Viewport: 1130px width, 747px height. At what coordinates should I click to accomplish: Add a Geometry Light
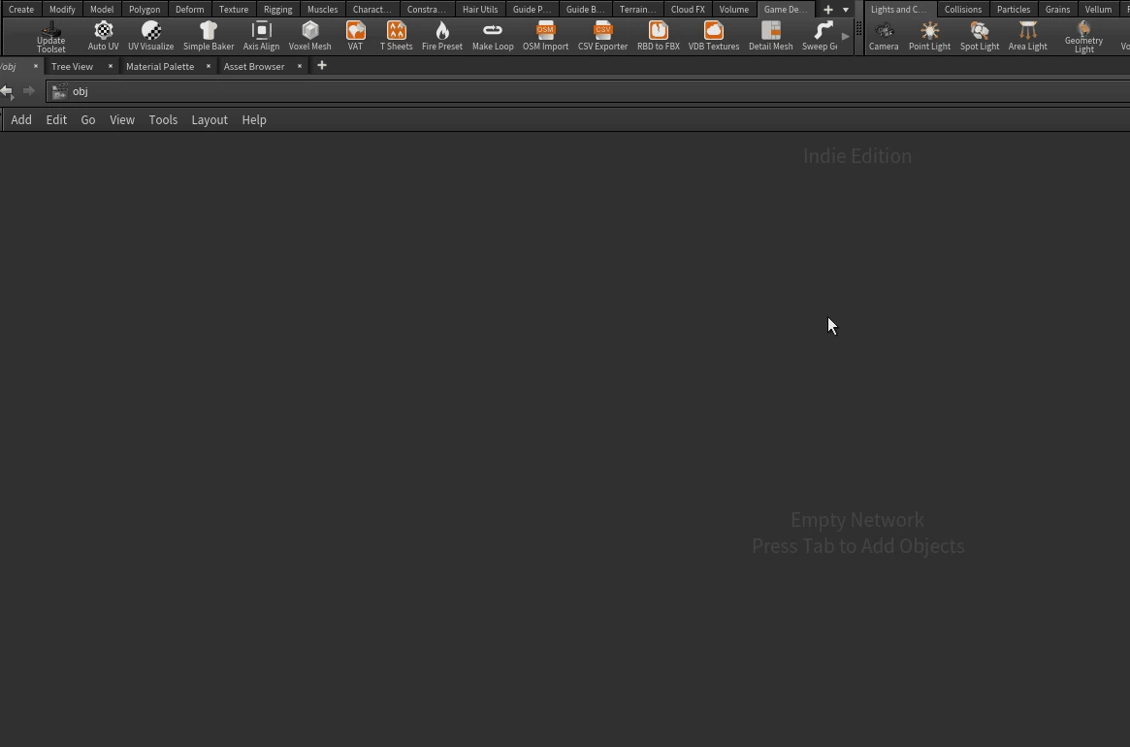1083,37
